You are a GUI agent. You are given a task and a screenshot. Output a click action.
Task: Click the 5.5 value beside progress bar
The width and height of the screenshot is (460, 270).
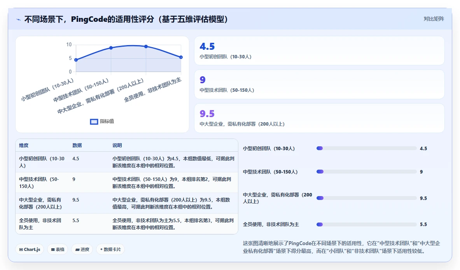tap(423, 224)
